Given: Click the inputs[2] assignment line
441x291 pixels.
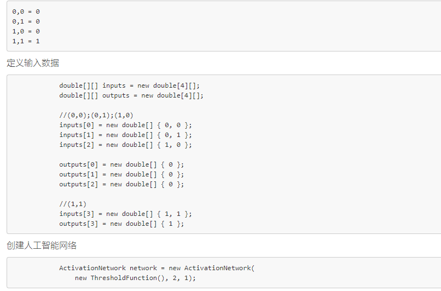Looking at the screenshot, I should click(x=125, y=145).
